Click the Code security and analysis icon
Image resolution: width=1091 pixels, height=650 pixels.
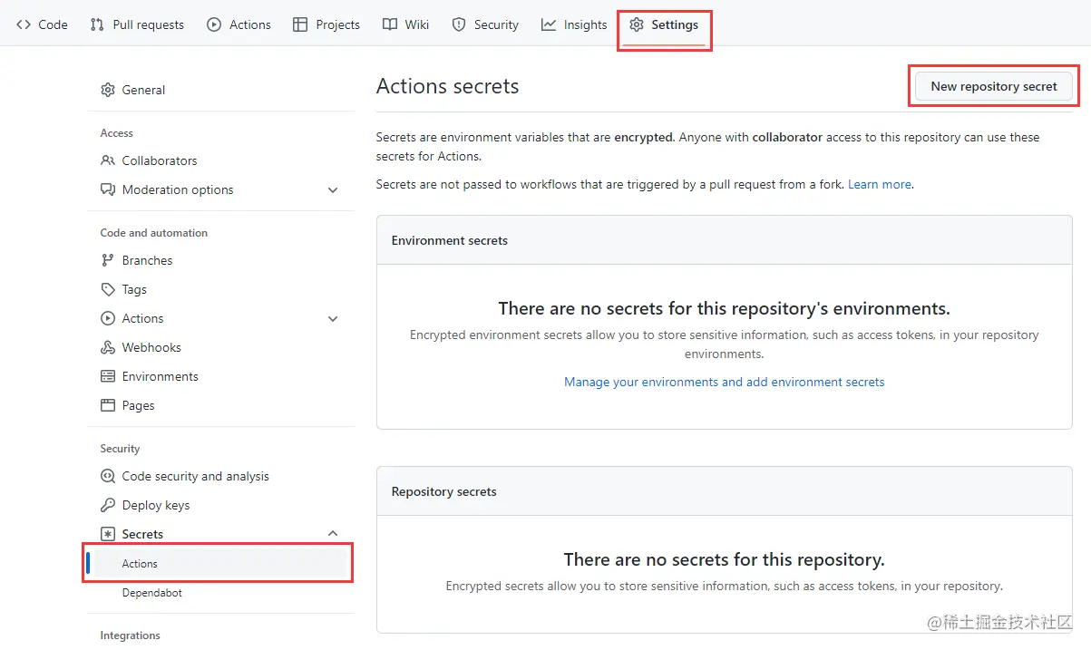(x=108, y=476)
